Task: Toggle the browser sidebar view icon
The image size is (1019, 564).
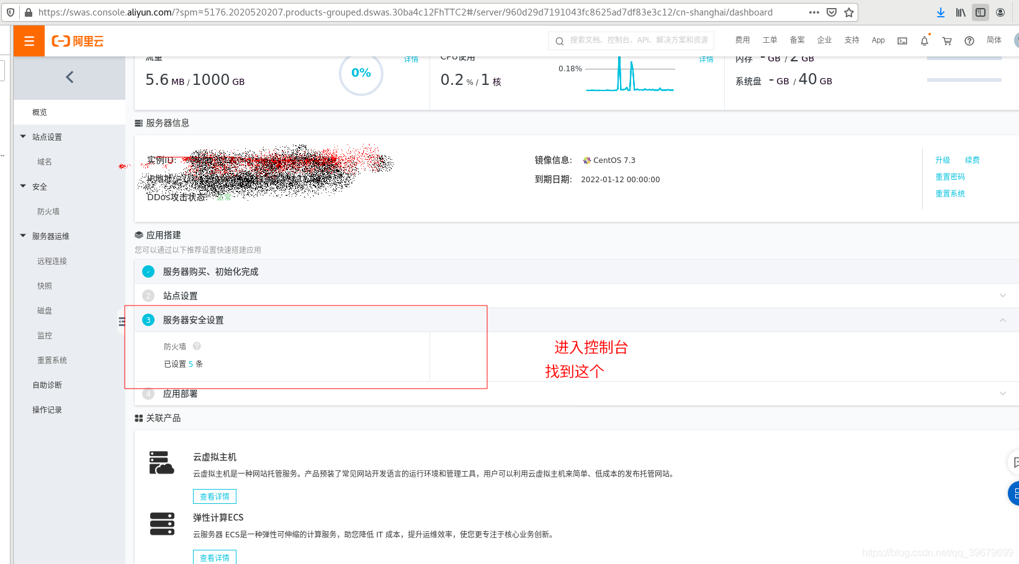Action: (981, 12)
